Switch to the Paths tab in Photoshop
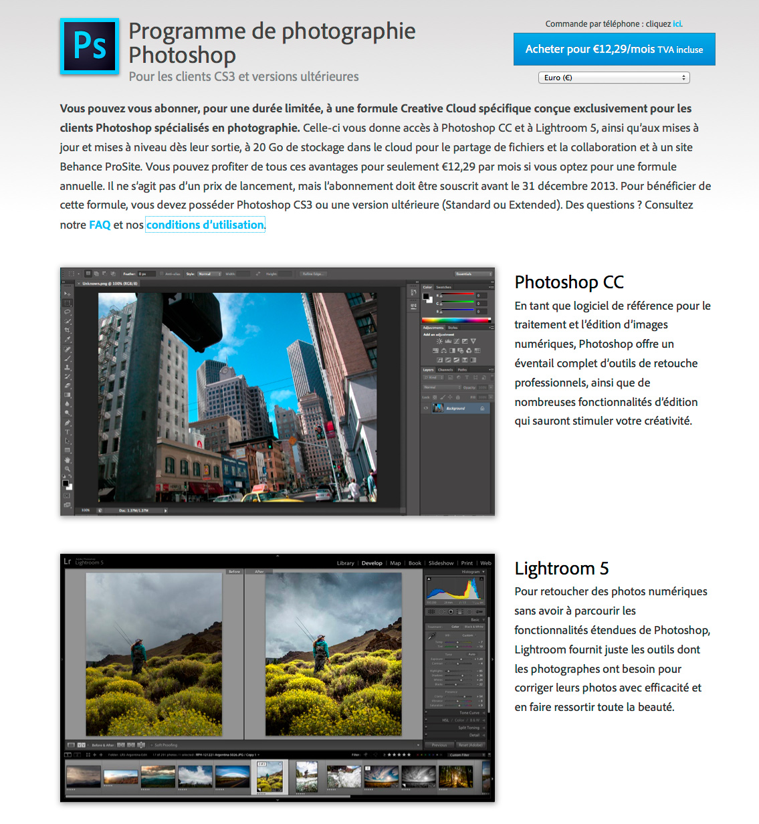Image resolution: width=759 pixels, height=824 pixels. 462,370
